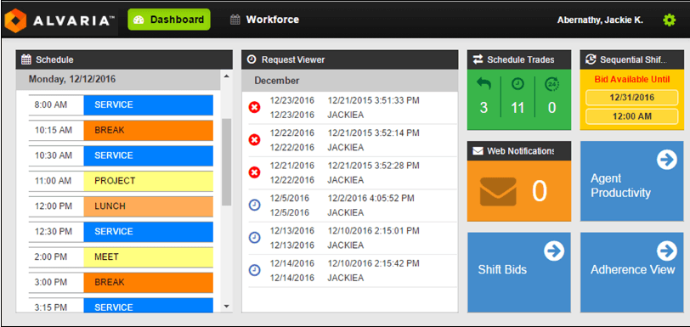This screenshot has height=327, width=690.
Task: Click the trade count 3
Action: point(484,108)
